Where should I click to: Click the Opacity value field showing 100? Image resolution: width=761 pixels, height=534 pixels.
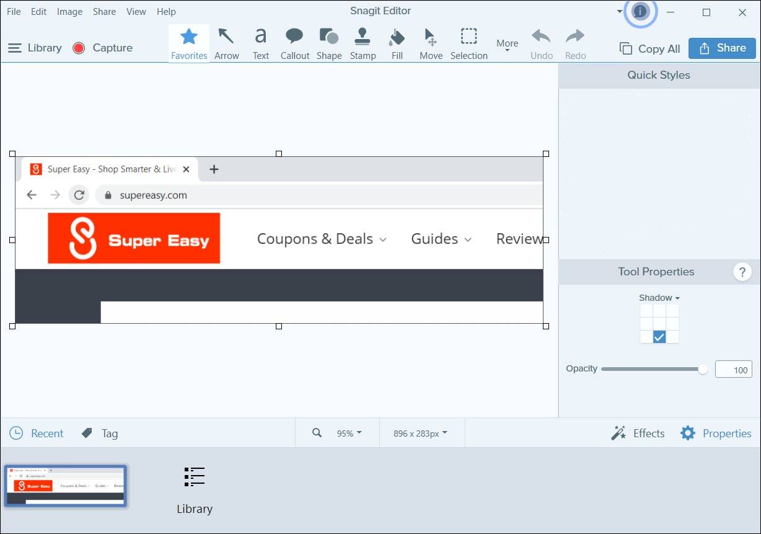(x=734, y=370)
